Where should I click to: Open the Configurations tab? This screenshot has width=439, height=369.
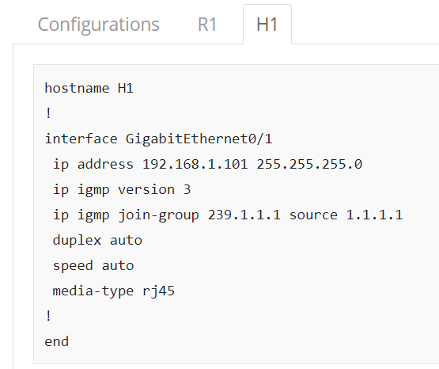99,25
